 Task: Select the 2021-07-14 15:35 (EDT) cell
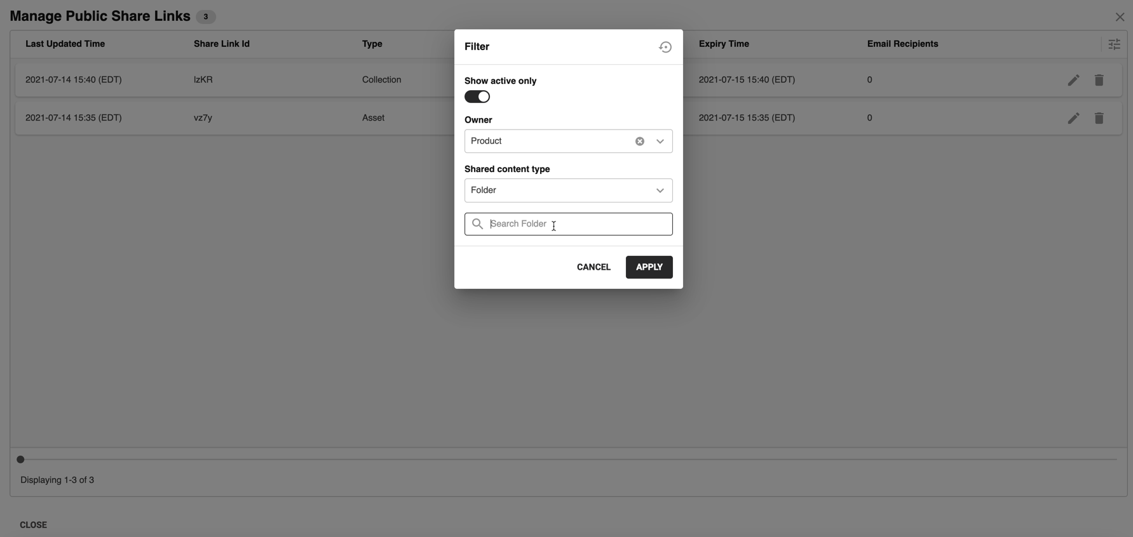pyautogui.click(x=74, y=118)
